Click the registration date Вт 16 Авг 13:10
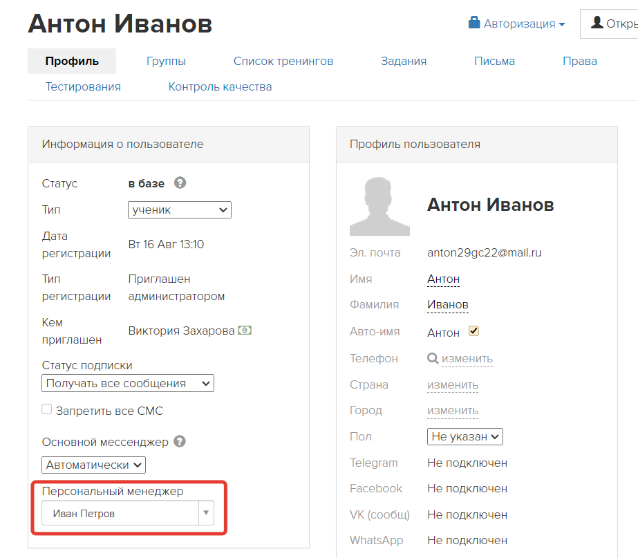This screenshot has height=558, width=638. pyautogui.click(x=166, y=244)
